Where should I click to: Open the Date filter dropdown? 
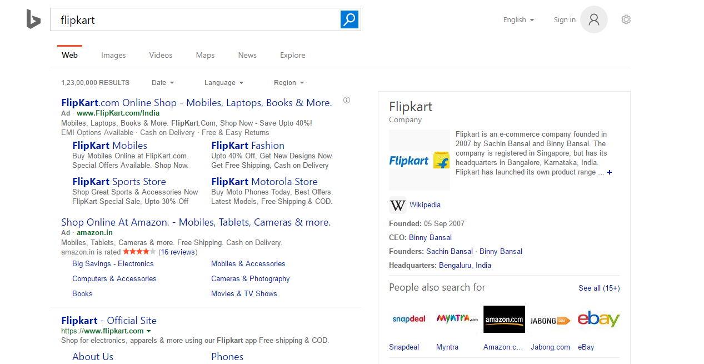coord(162,82)
